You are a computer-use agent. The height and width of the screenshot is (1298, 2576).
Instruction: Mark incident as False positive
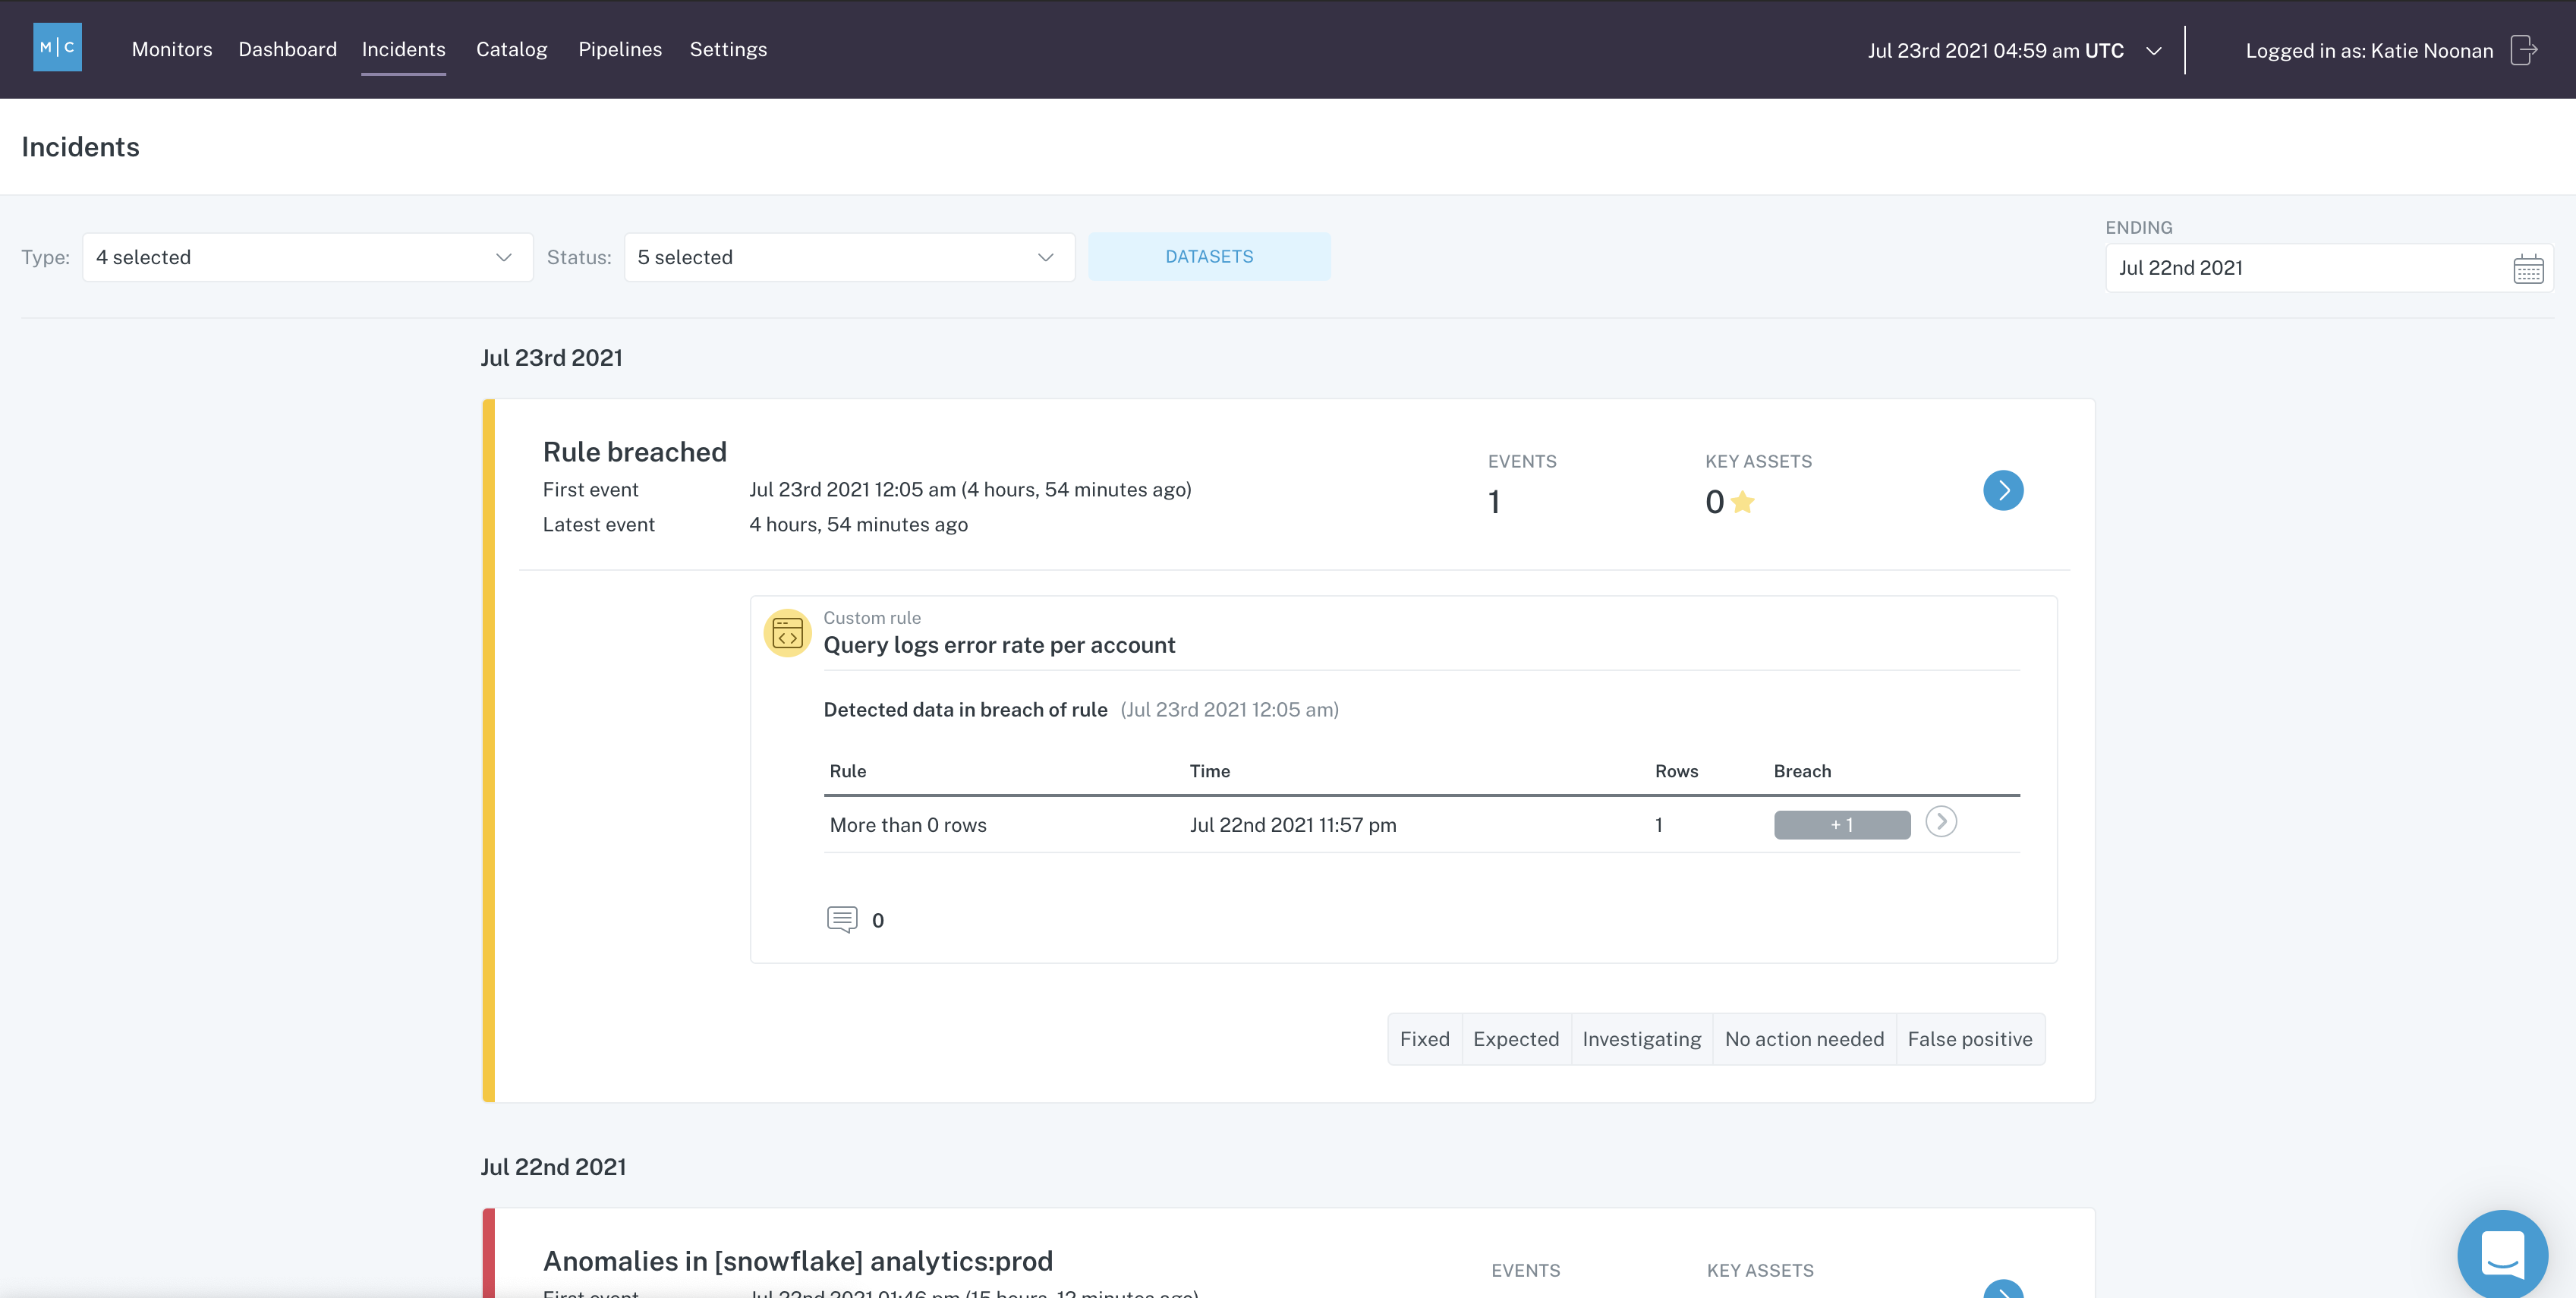[1969, 1039]
